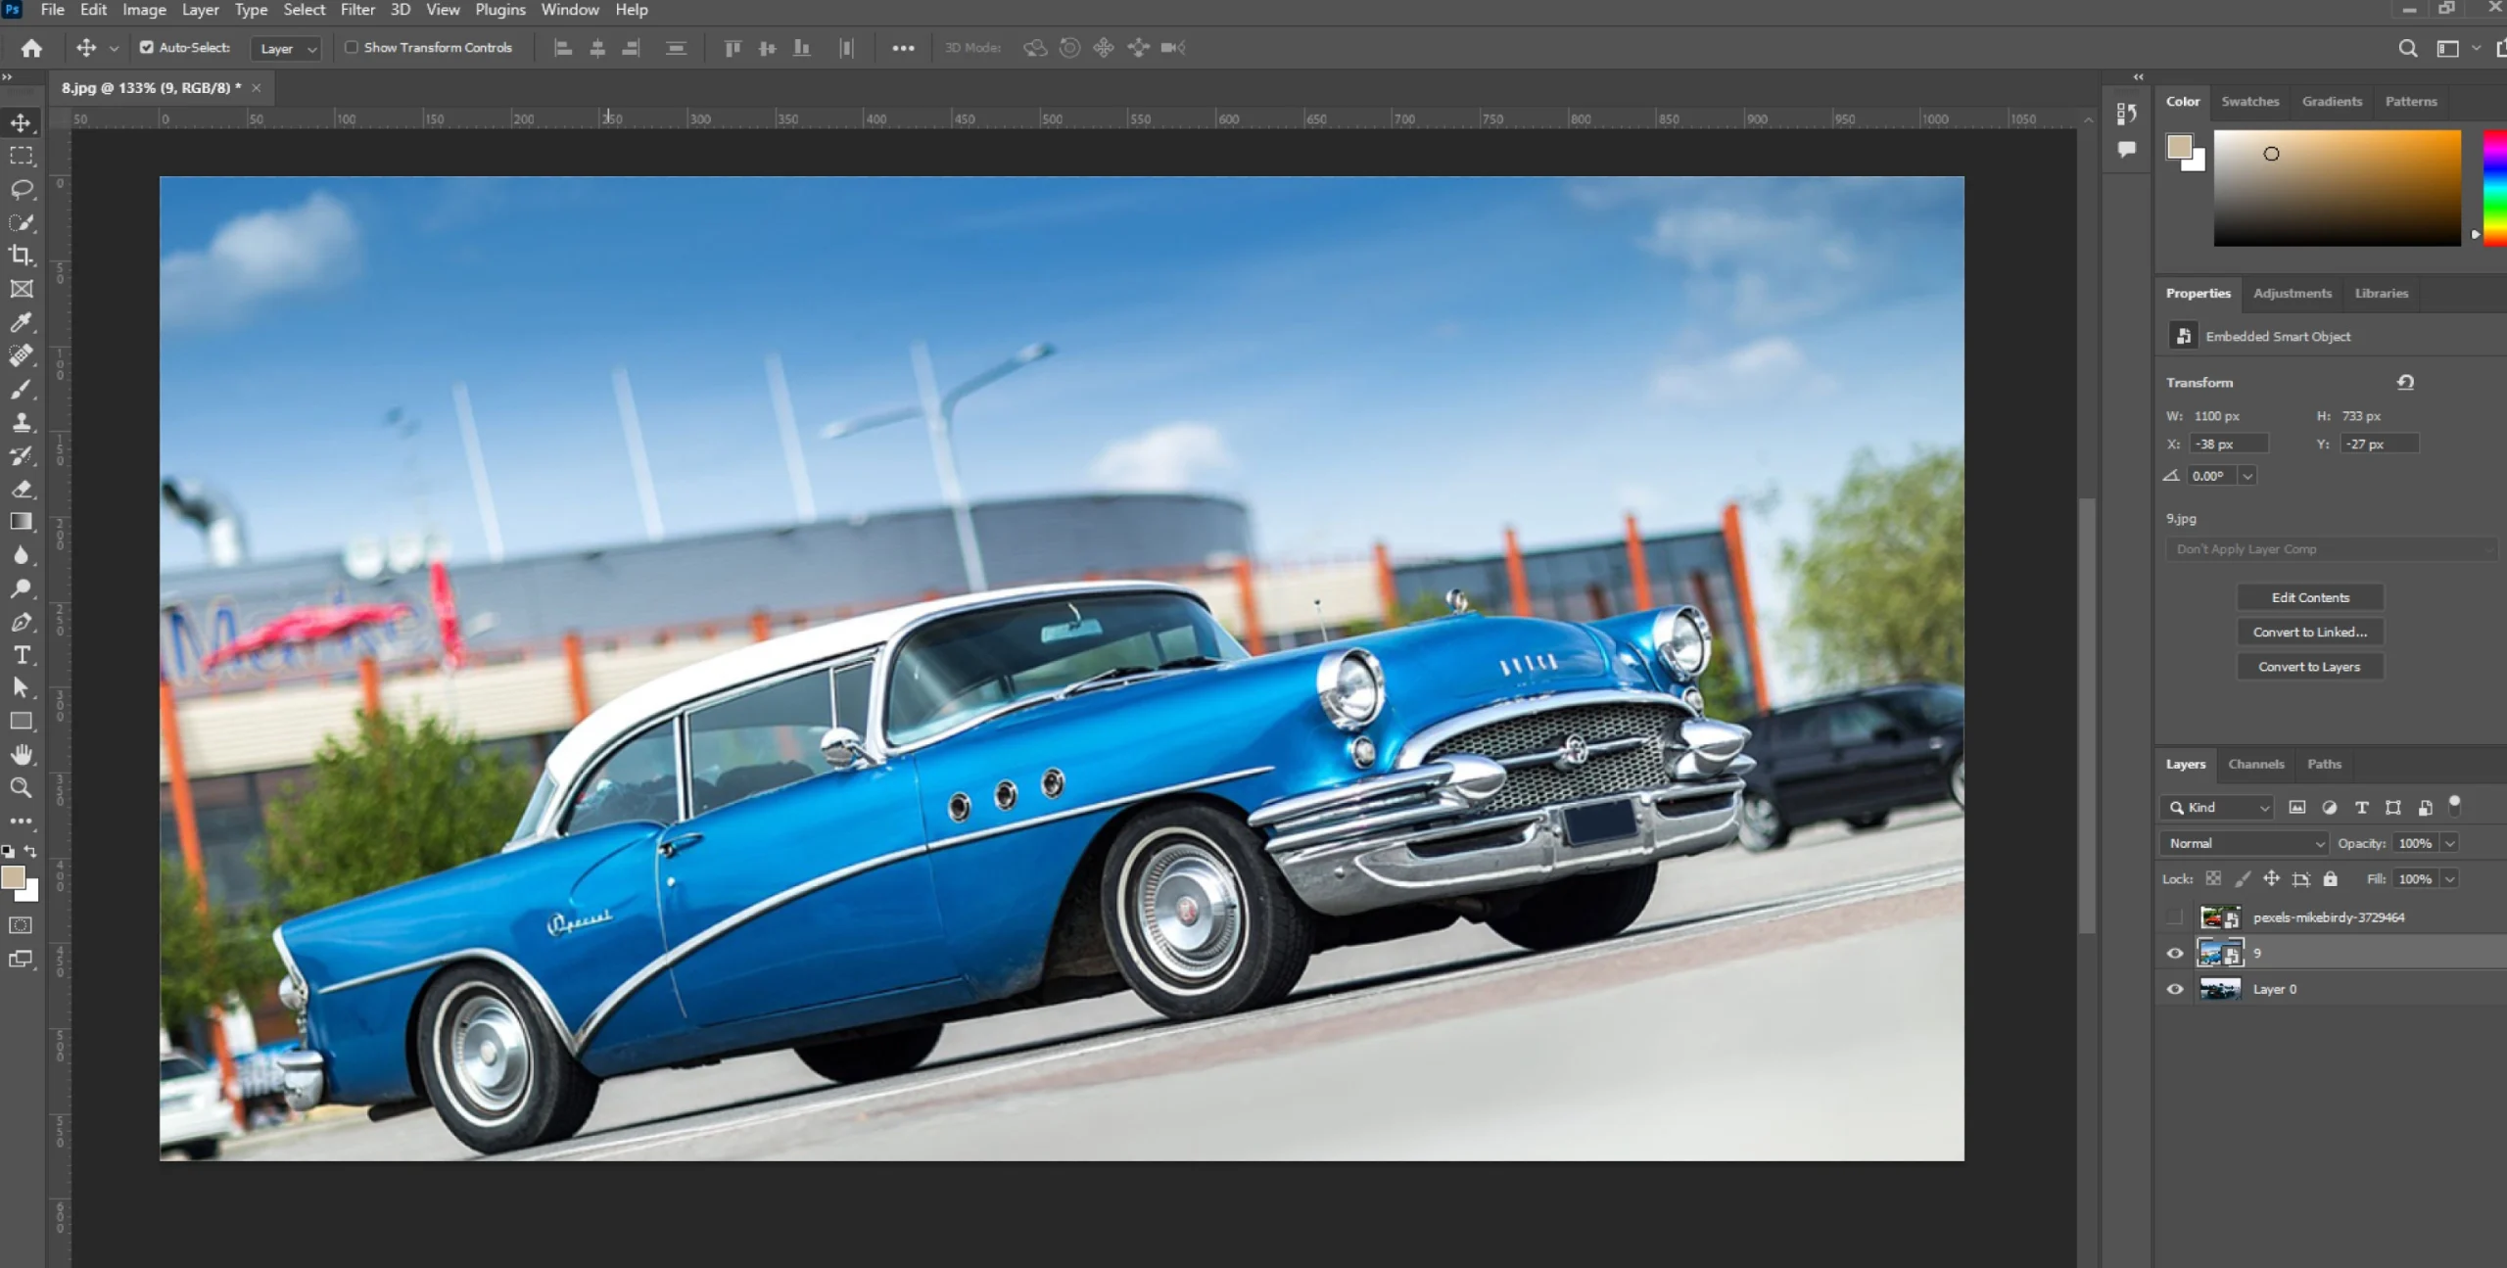Open the Image menu

coord(144,10)
